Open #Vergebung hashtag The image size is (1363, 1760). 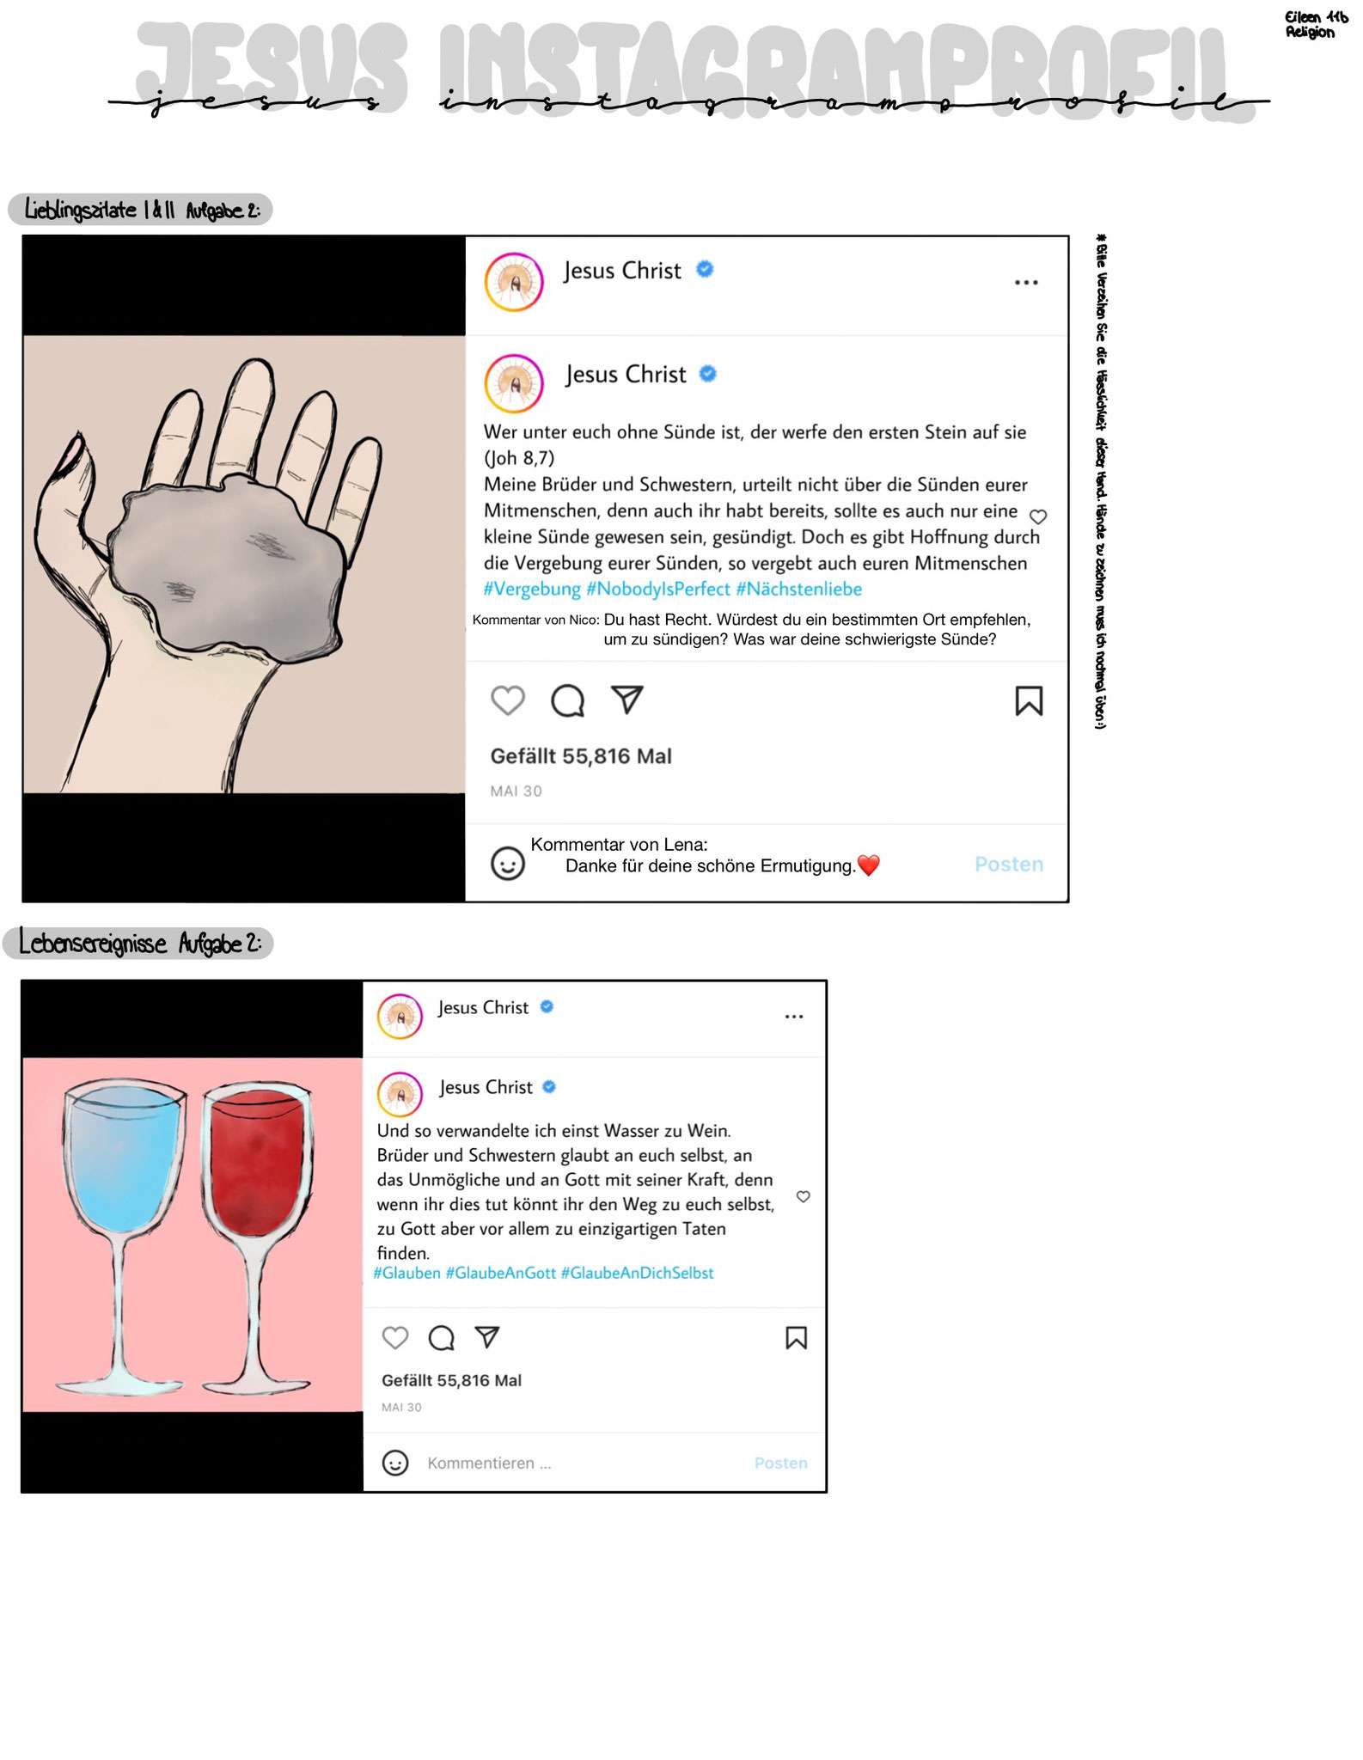(x=532, y=589)
